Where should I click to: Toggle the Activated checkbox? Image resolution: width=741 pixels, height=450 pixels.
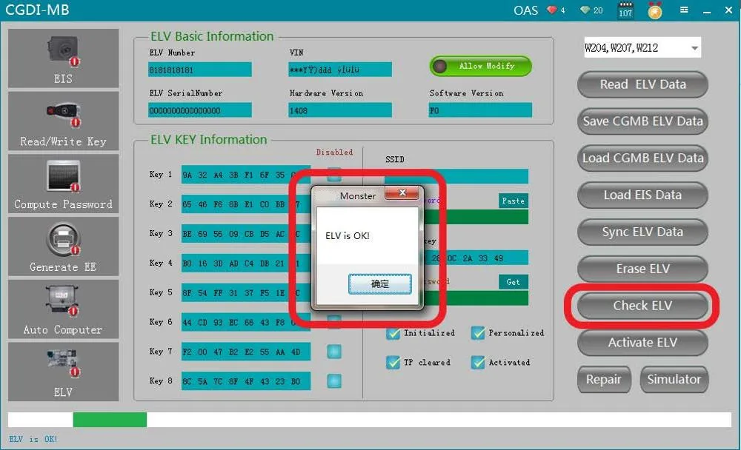pos(478,363)
